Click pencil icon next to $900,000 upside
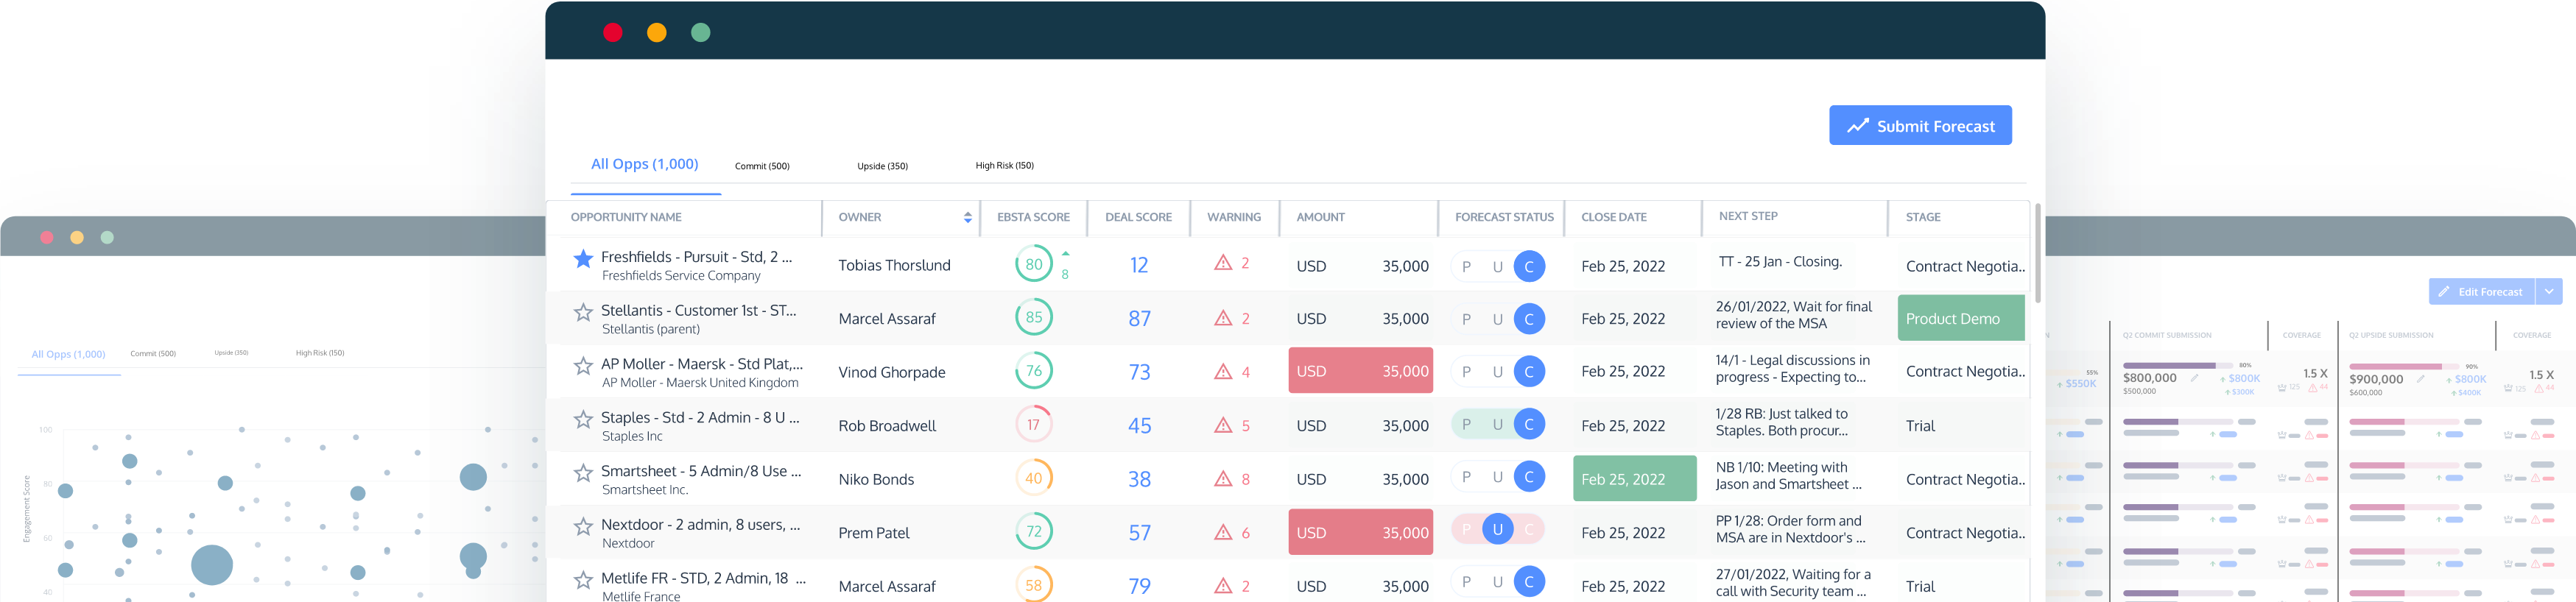2576x602 pixels. tap(2420, 379)
